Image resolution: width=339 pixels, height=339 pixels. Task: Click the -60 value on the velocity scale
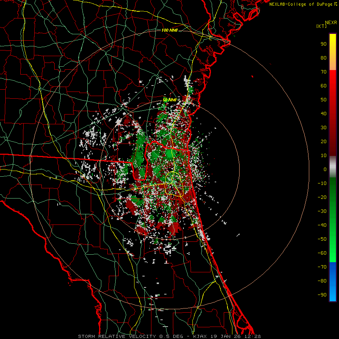tap(322, 253)
